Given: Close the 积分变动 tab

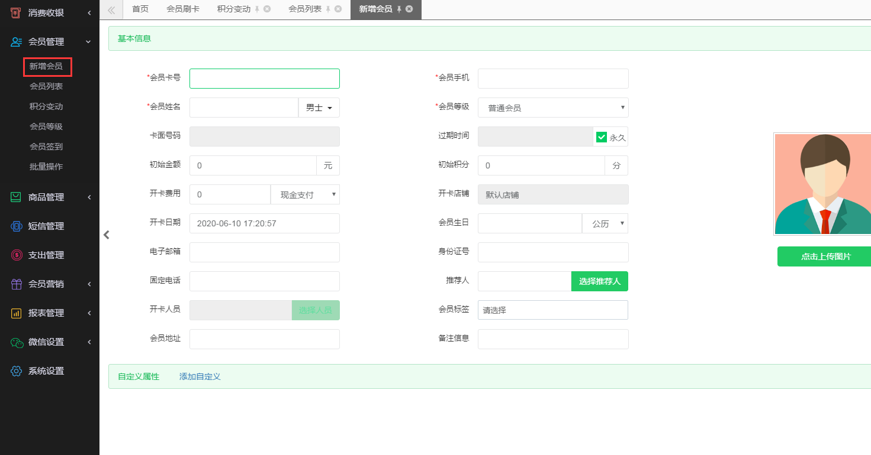Looking at the screenshot, I should pyautogui.click(x=267, y=9).
